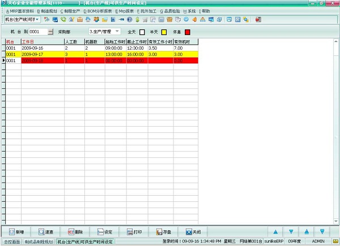Open the C 制程生产 menu

(70, 11)
